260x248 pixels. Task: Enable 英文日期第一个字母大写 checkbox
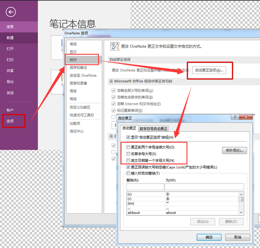(128, 161)
